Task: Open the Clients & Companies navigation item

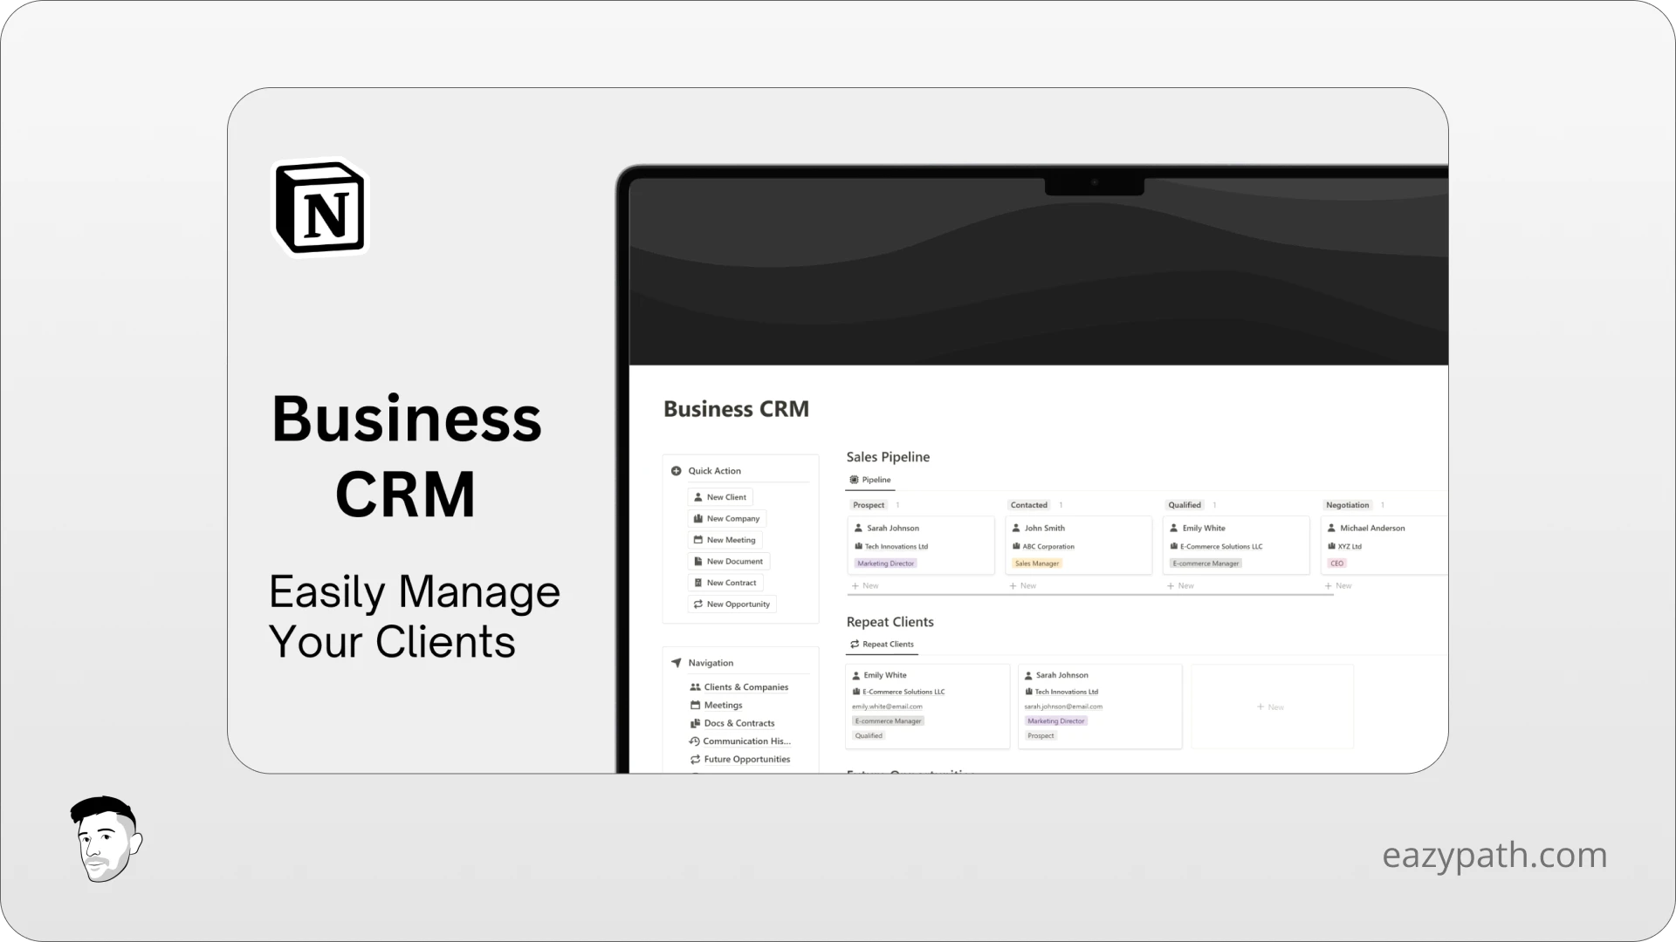Action: tap(746, 686)
